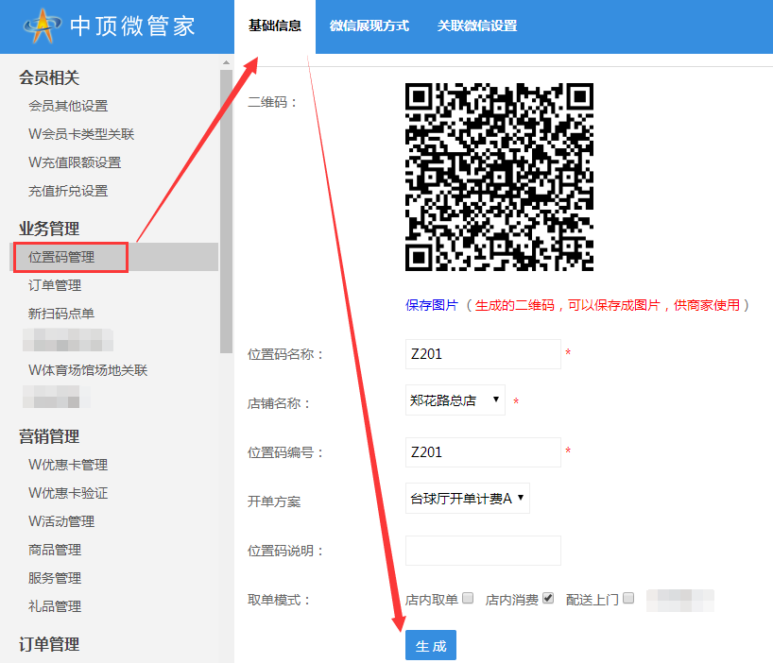The image size is (773, 663).
Task: Open W会员卡类型关联 menu item
Action: [81, 134]
